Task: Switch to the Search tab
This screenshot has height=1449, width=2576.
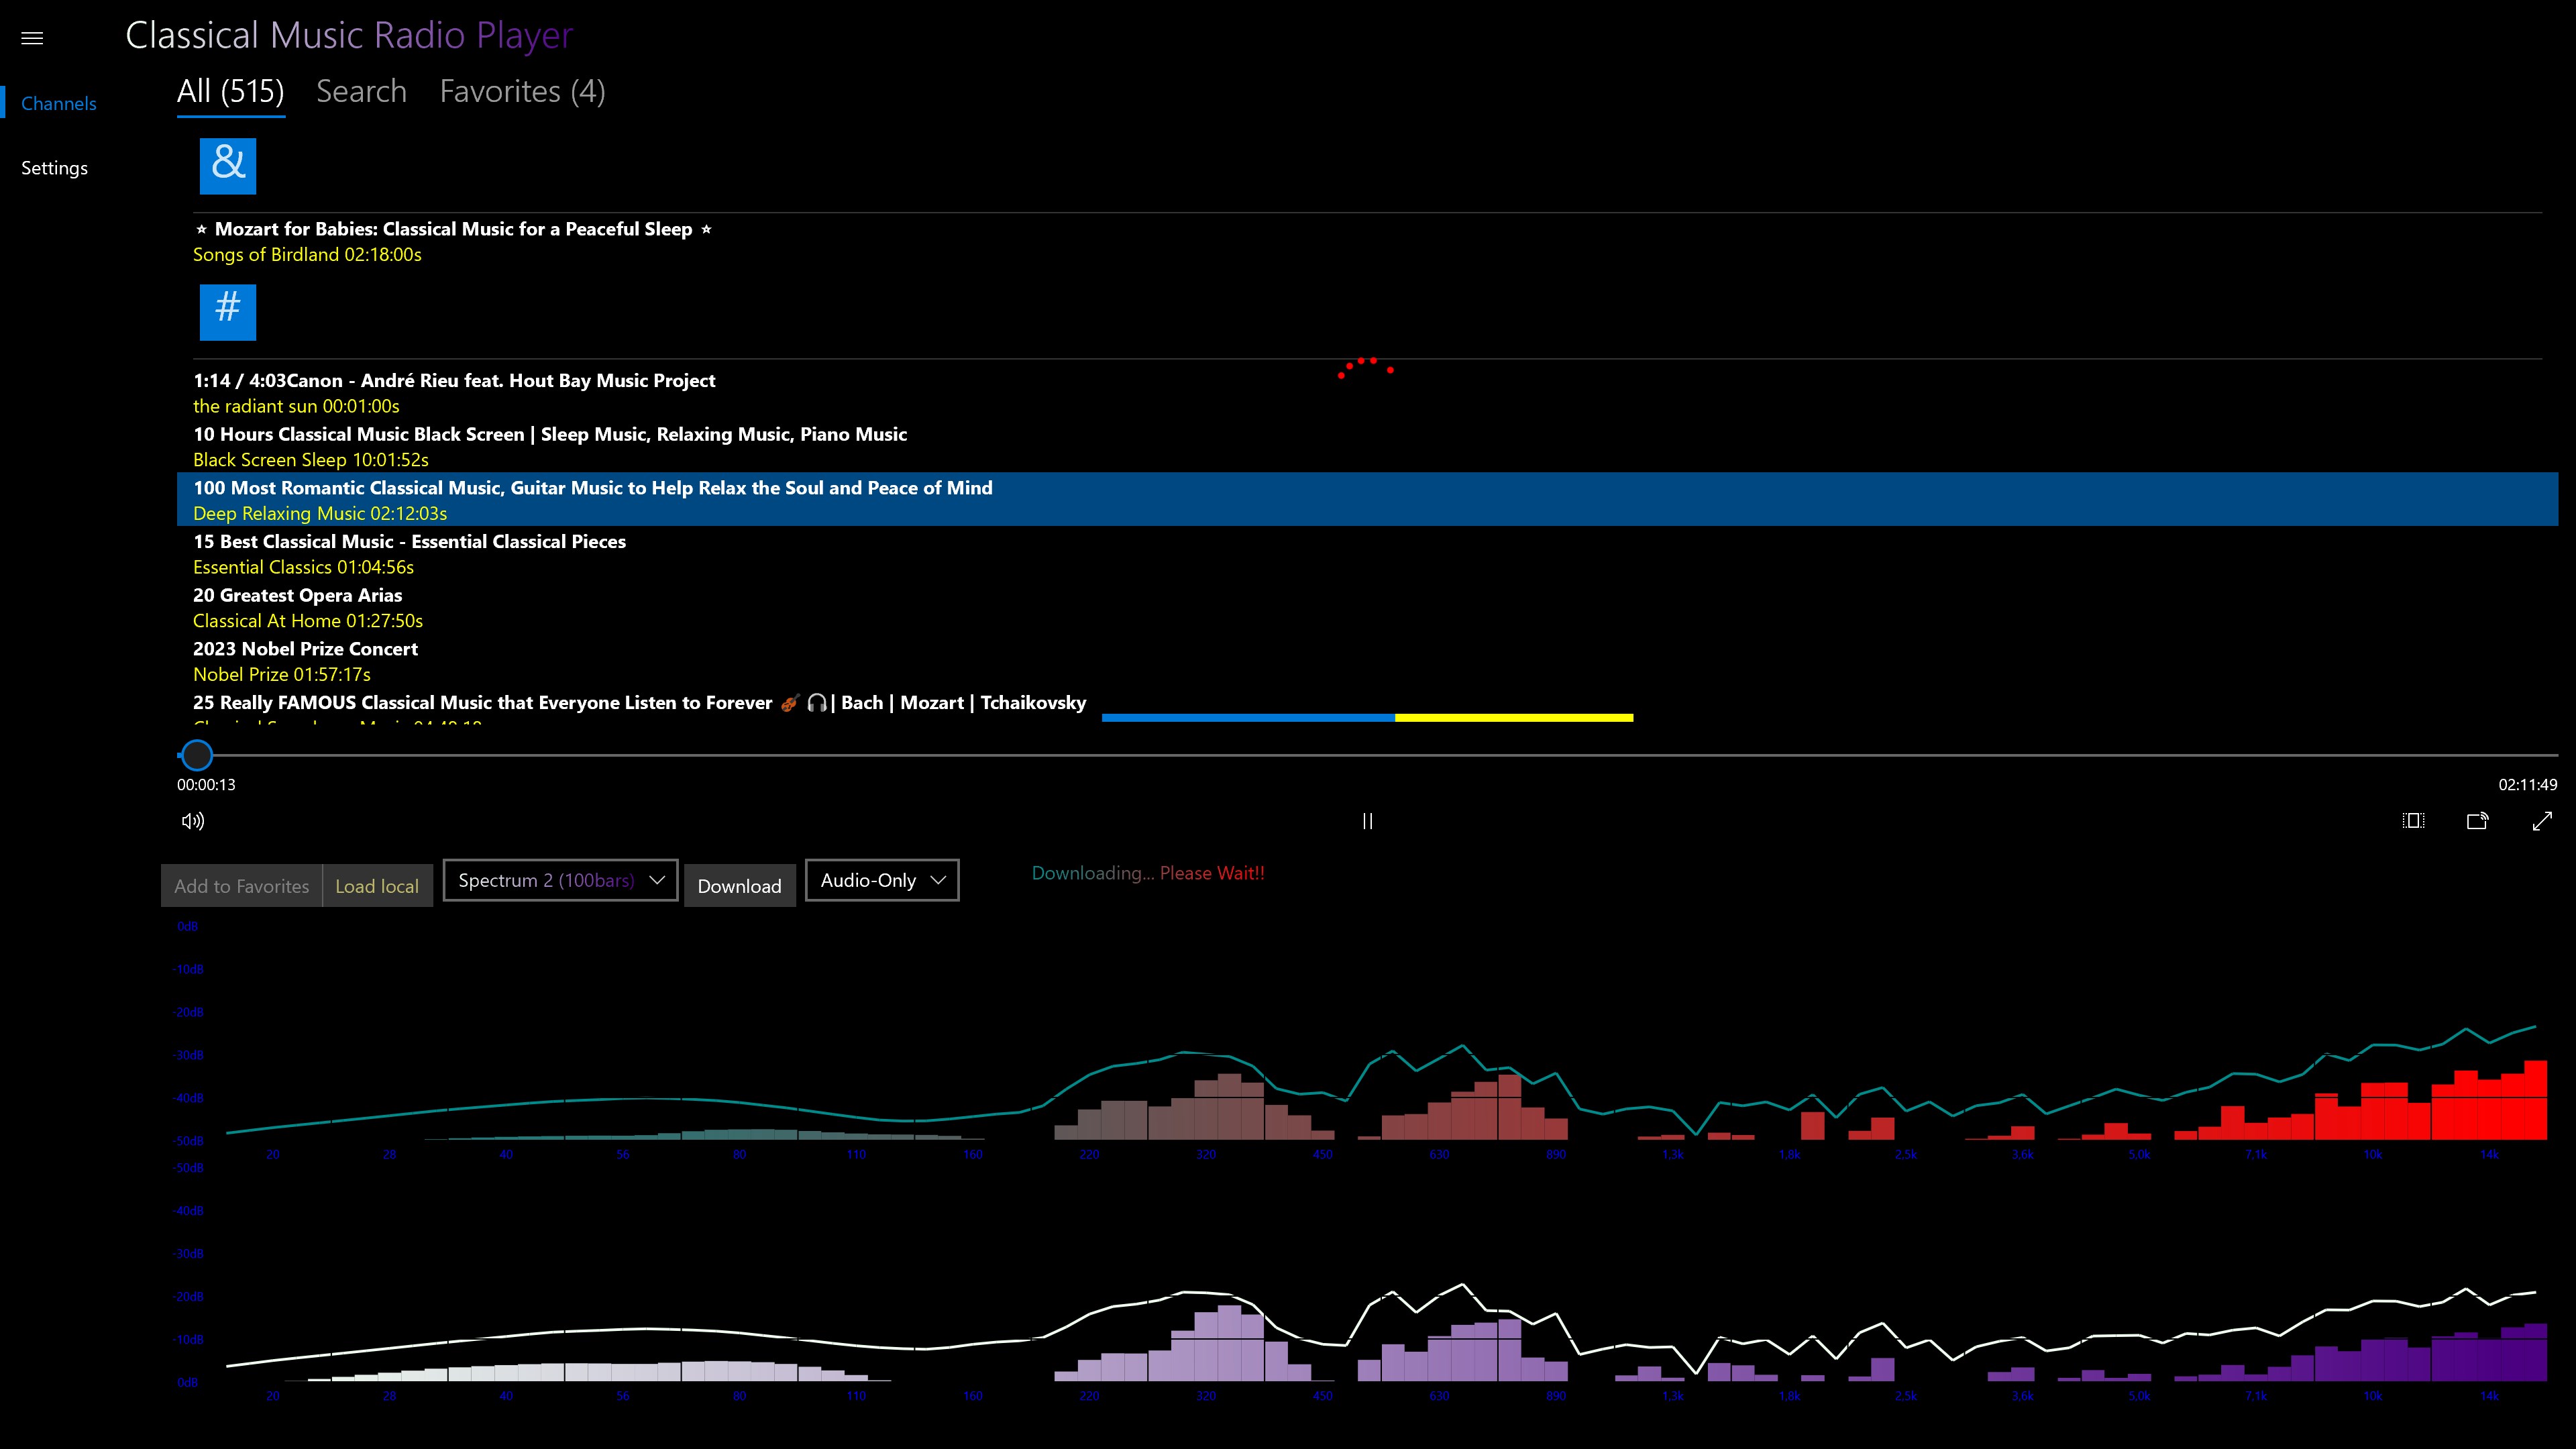Action: point(361,92)
